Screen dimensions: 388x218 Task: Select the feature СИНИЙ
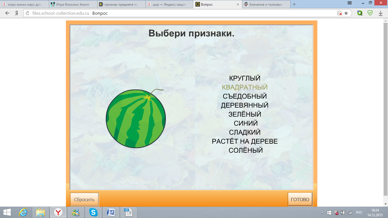(x=246, y=123)
